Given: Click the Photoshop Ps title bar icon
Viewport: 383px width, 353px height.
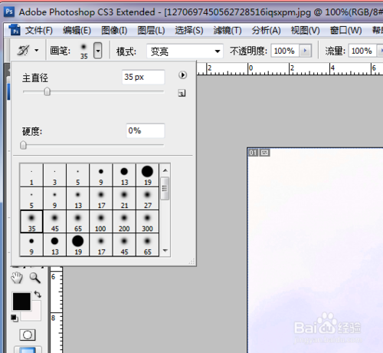Looking at the screenshot, I should coord(9,12).
